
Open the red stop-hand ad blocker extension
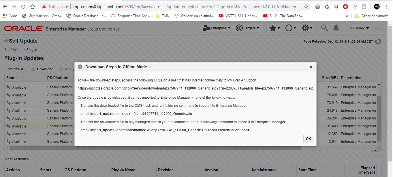(x=345, y=7)
